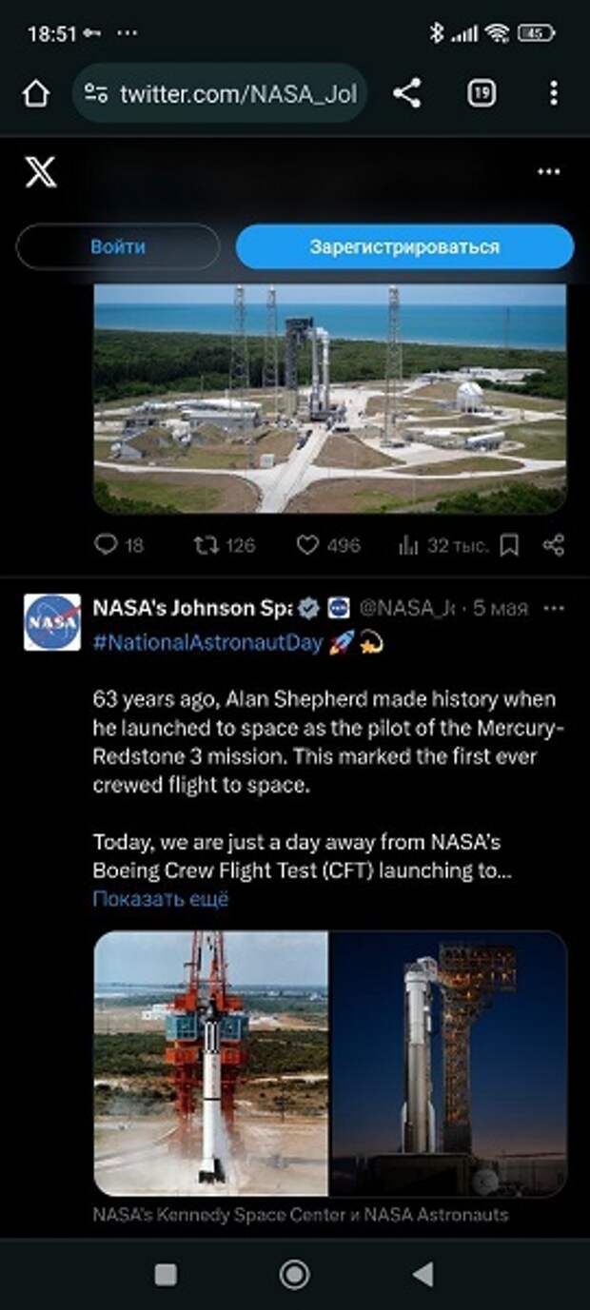Open the Mercury-Redstone rocket launch photo
The height and width of the screenshot is (1310, 590).
coord(211,1063)
